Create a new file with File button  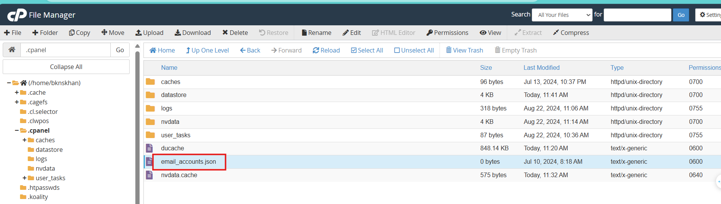tap(13, 33)
